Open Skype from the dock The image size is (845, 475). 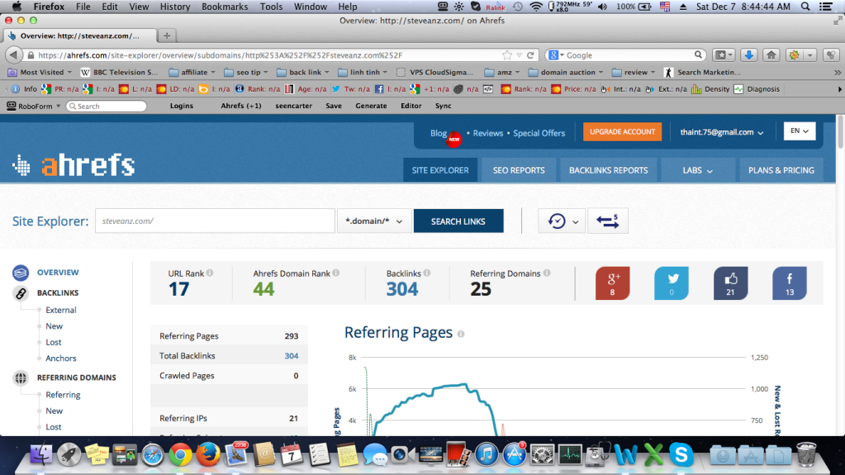681,456
